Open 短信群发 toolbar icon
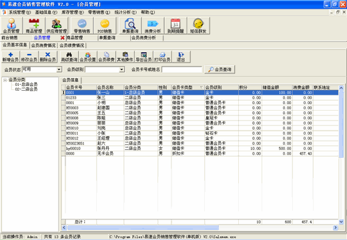The width and height of the screenshot is (347, 240). (198, 26)
